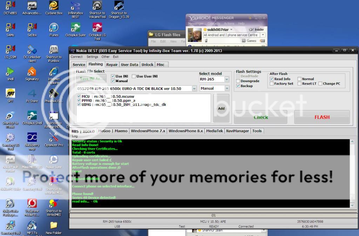The height and width of the screenshot is (236, 359).
Task: Switch to the MediaTek tab
Action: coord(215,131)
